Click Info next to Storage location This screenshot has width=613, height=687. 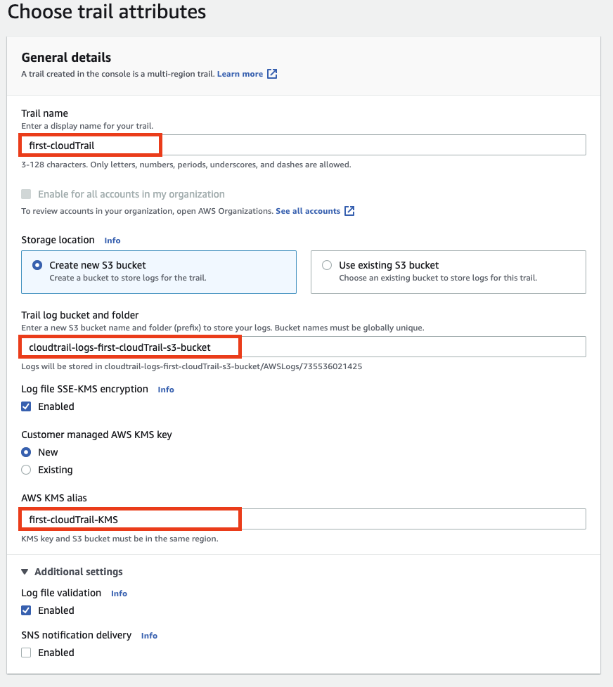[x=112, y=240]
